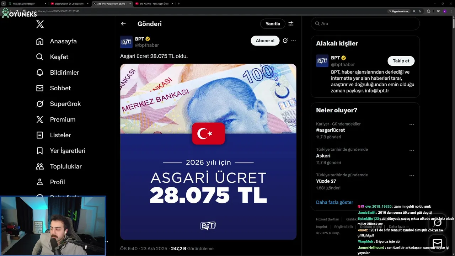Open Hizmet Şartları link
This screenshot has width=455, height=256.
327,219
